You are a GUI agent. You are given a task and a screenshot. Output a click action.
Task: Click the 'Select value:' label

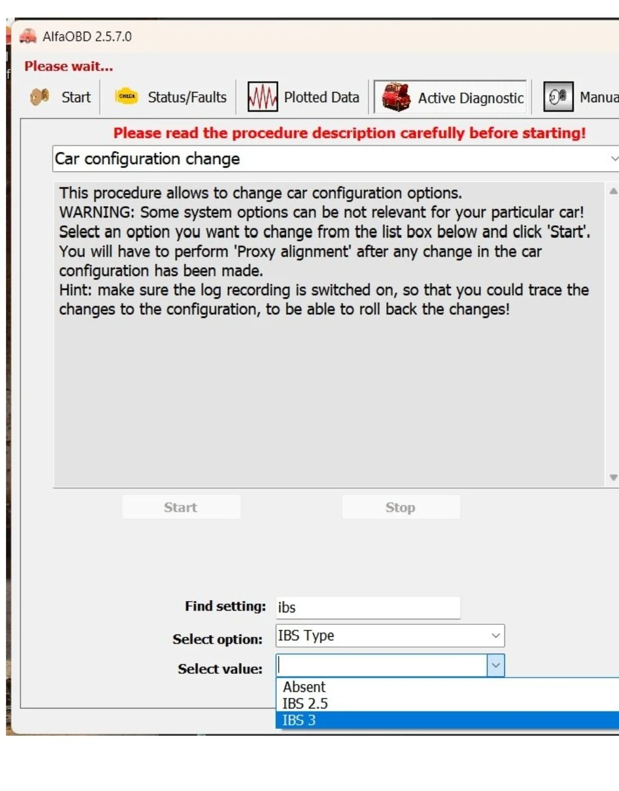(x=220, y=669)
